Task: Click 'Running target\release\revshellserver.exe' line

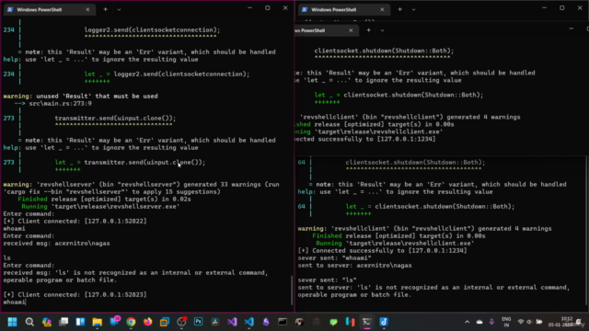Action: pos(100,206)
